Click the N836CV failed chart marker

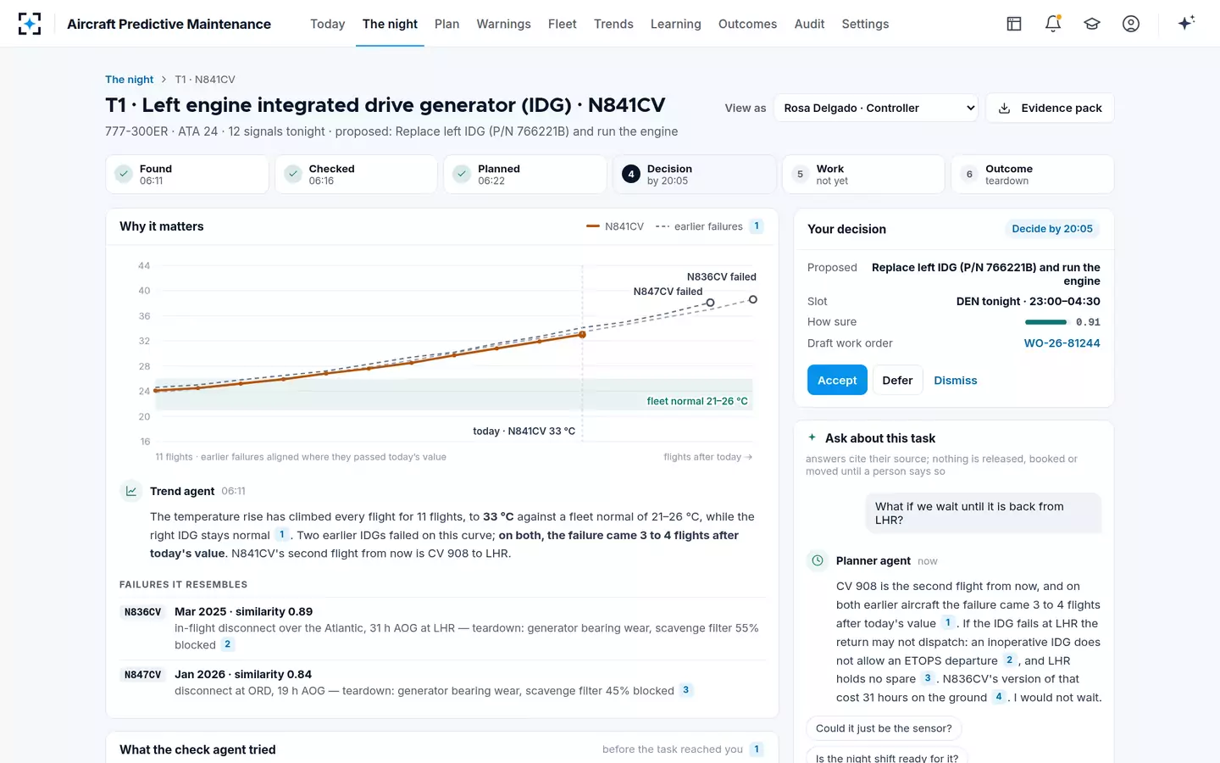point(752,299)
